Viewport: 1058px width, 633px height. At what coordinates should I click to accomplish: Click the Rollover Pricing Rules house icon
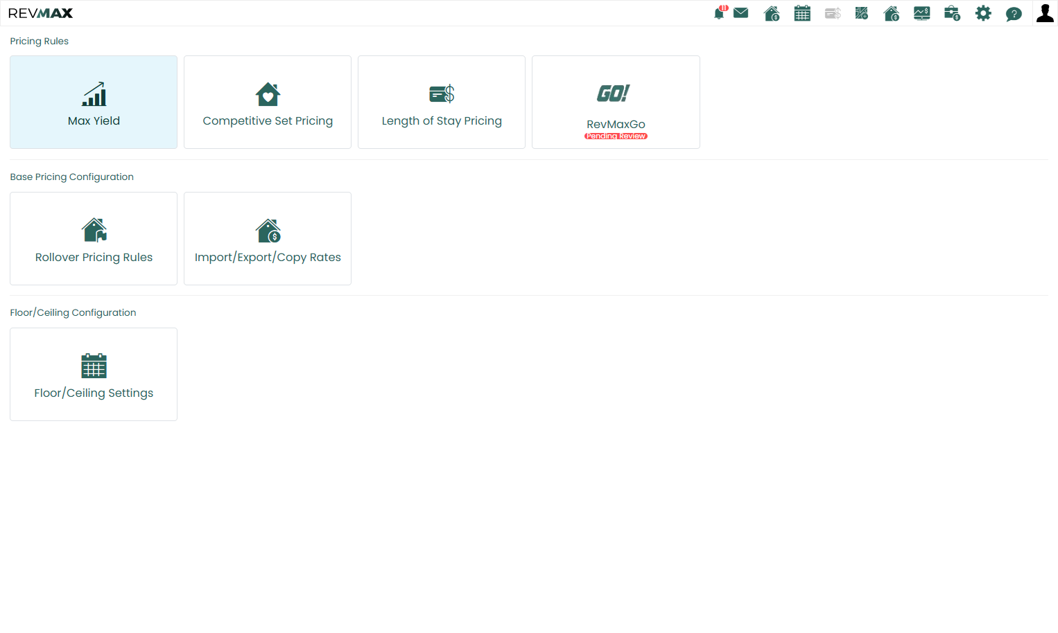[x=94, y=230]
